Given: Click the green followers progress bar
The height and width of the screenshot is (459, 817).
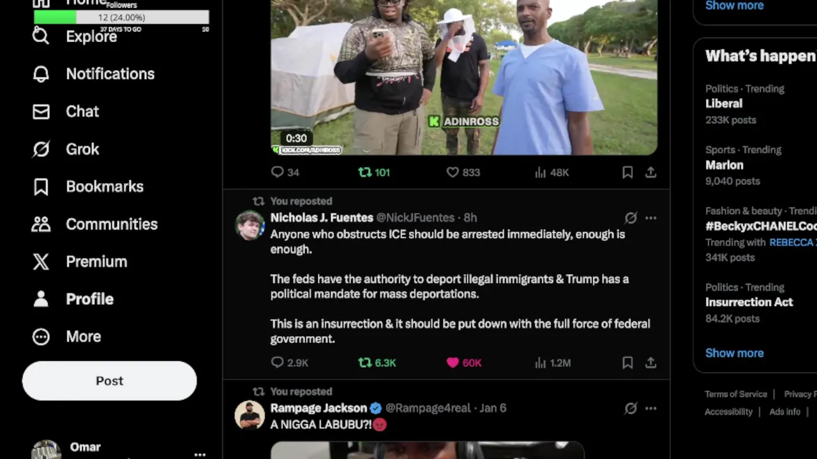Looking at the screenshot, I should [x=121, y=17].
